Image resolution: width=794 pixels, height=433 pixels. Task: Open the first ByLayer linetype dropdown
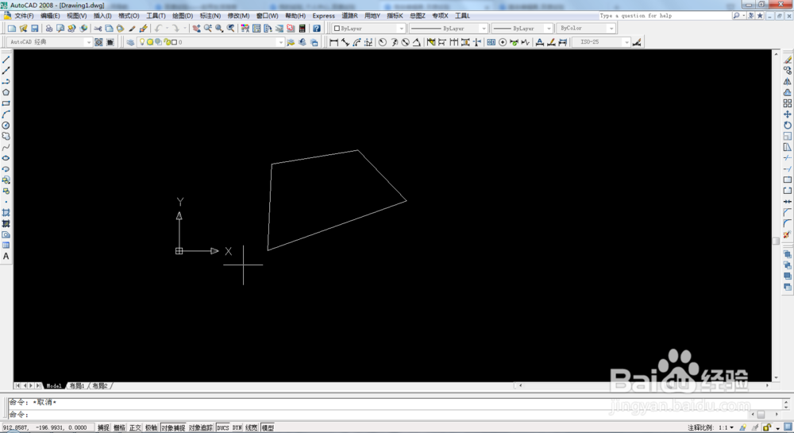click(448, 29)
